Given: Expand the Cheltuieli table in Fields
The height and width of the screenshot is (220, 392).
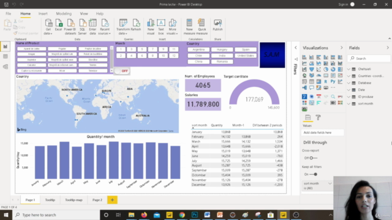Looking at the screenshot, I should tap(349, 69).
